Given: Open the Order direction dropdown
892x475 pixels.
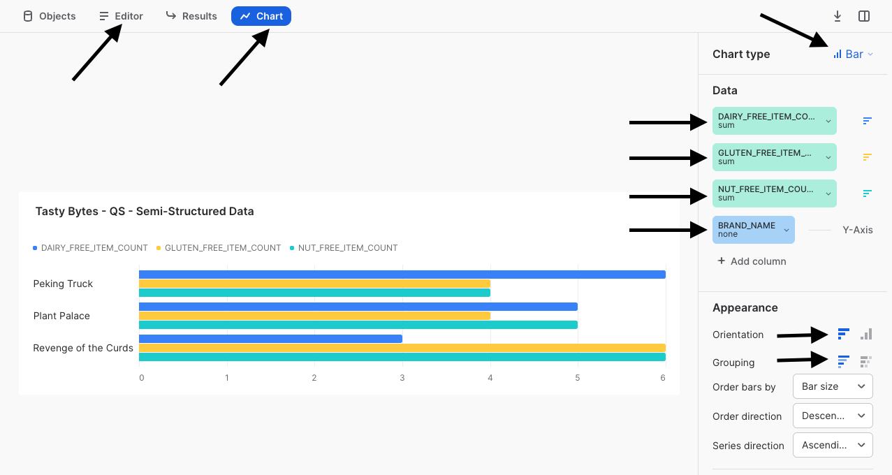Looking at the screenshot, I should click(x=832, y=416).
